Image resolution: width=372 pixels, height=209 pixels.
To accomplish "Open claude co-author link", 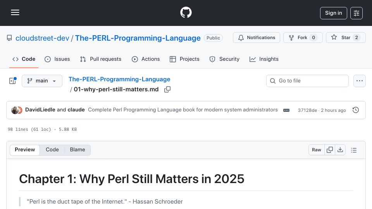I will tap(76, 110).
